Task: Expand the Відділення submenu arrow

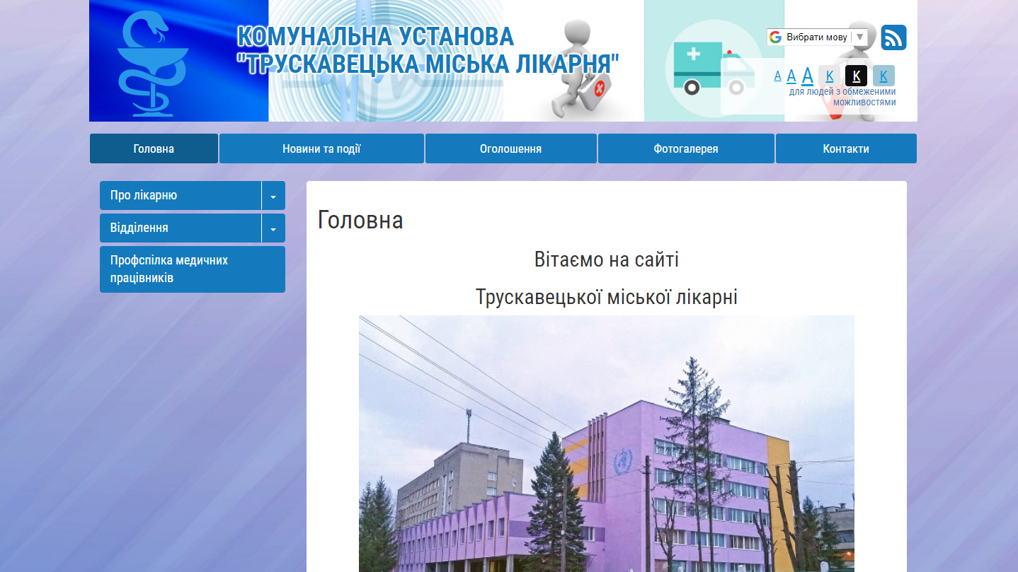Action: pos(273,228)
